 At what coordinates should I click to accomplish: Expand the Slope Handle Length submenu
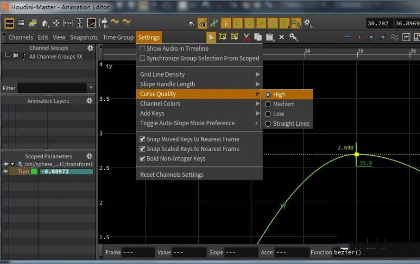tap(199, 84)
